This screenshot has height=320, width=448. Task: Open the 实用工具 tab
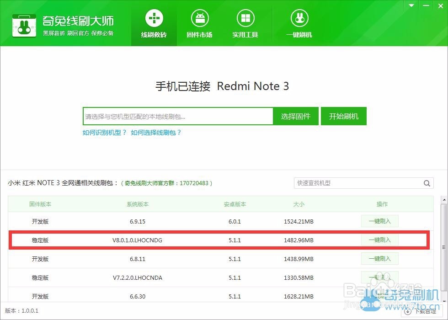[x=245, y=23]
